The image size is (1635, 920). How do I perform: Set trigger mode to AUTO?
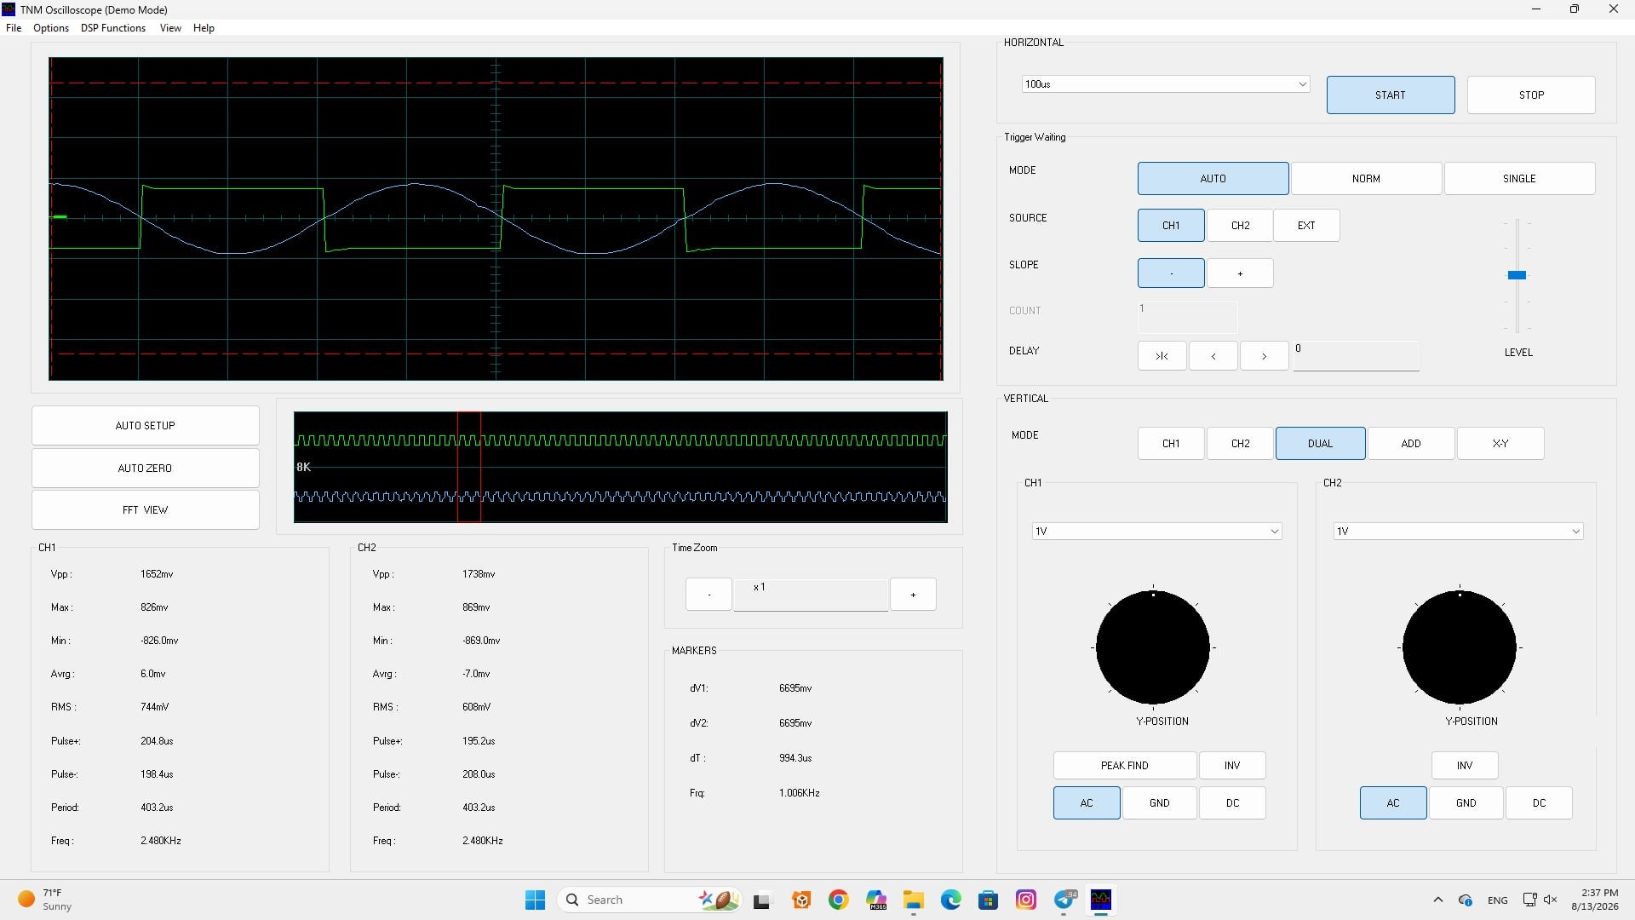[x=1213, y=179]
